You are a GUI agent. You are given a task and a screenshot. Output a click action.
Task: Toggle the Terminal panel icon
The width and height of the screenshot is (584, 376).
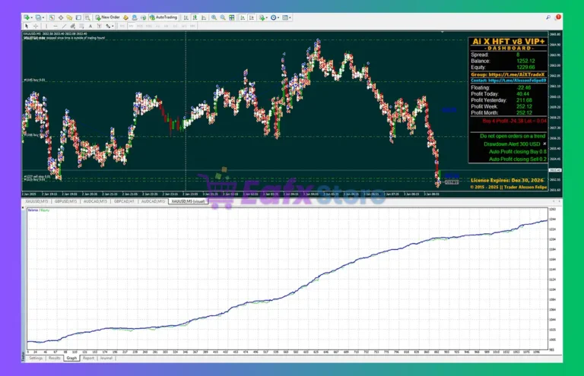[x=78, y=17]
